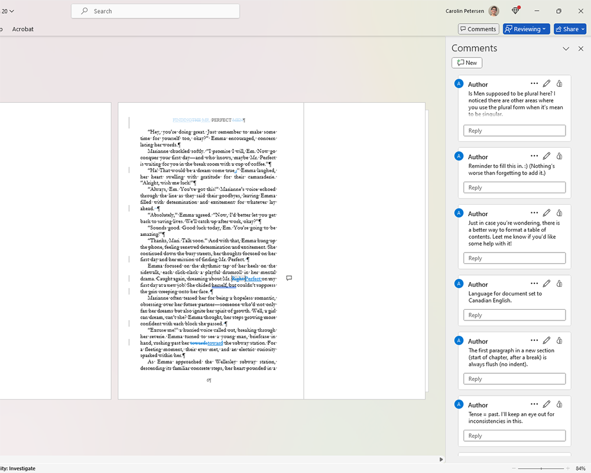Edit the 'Tense = past' comment

point(547,404)
